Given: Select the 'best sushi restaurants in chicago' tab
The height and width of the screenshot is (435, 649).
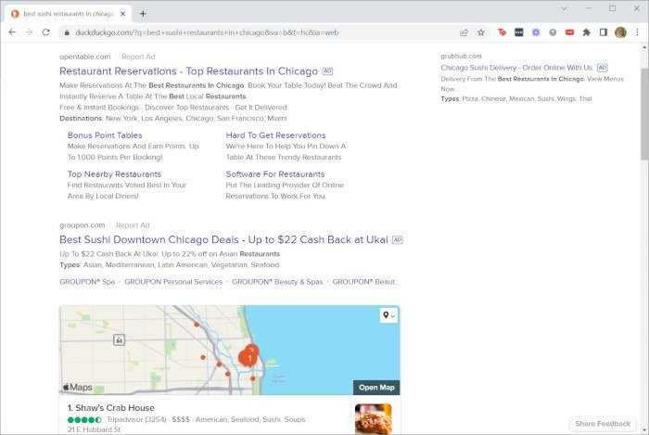Looking at the screenshot, I should (x=69, y=14).
